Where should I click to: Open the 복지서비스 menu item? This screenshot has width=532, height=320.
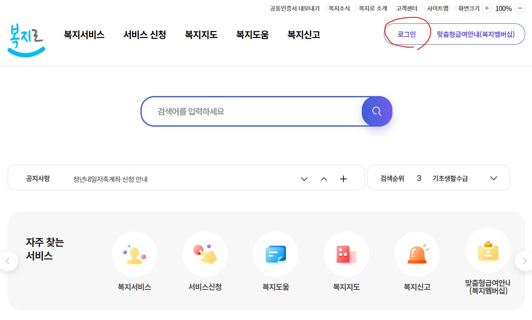click(x=83, y=35)
